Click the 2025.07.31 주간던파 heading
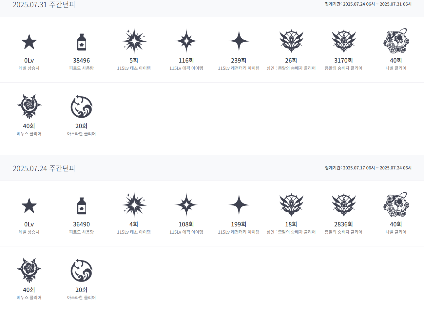Image resolution: width=424 pixels, height=309 pixels. (x=44, y=4)
